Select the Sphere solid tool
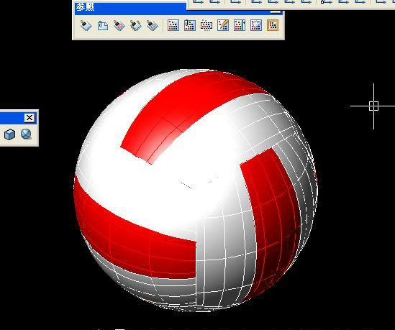 26,134
